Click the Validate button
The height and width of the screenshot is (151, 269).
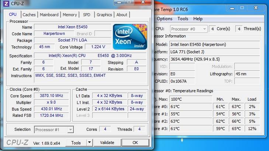pos(107,143)
